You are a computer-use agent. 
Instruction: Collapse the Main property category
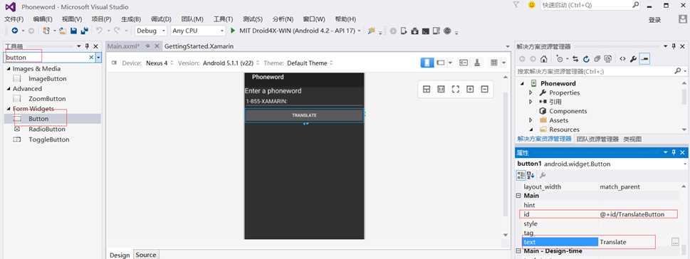pyautogui.click(x=519, y=196)
